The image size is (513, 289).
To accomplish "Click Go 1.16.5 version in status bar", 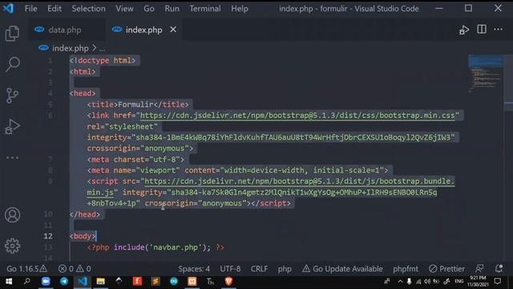I will (26, 269).
